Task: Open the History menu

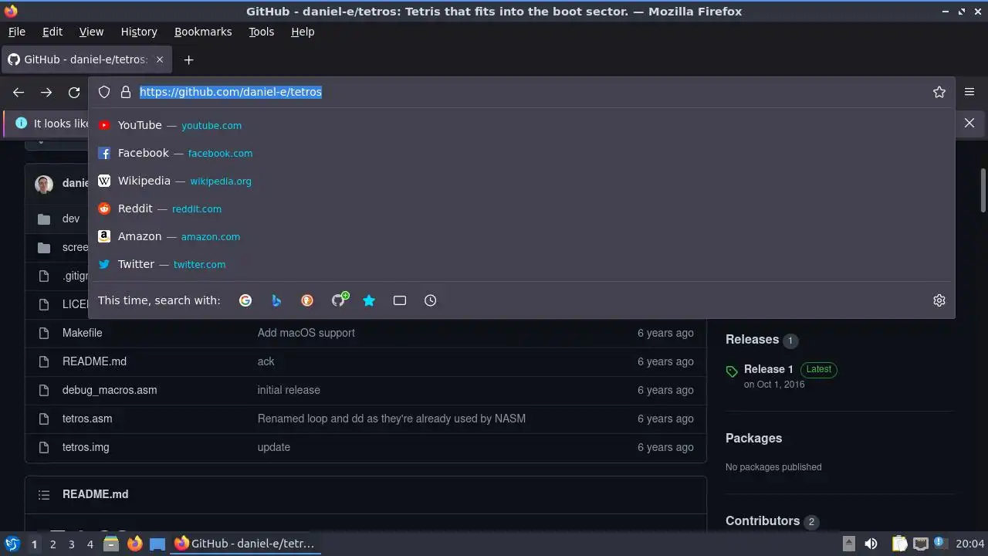Action: 139,32
